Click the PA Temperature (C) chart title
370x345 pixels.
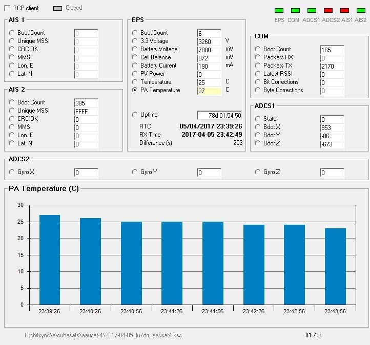point(44,188)
